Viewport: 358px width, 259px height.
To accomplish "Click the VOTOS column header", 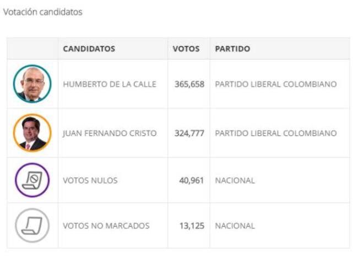I will [186, 48].
